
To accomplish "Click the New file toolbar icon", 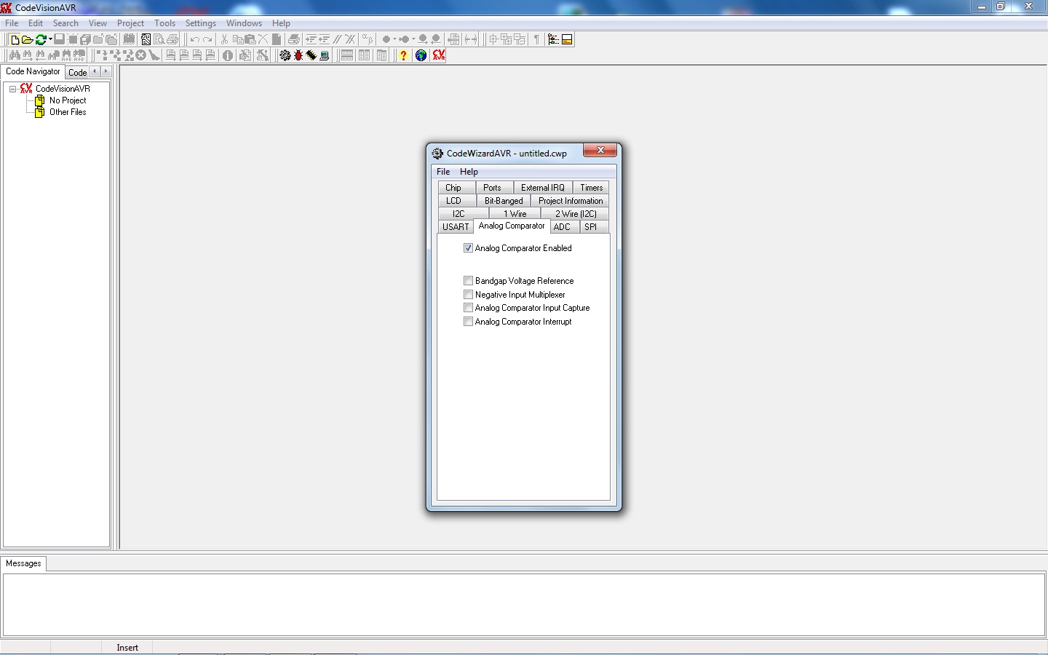I will [x=15, y=39].
